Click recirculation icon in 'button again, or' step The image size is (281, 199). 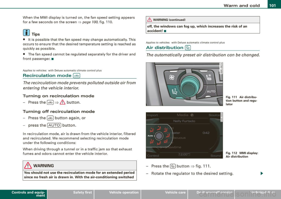point(50,118)
